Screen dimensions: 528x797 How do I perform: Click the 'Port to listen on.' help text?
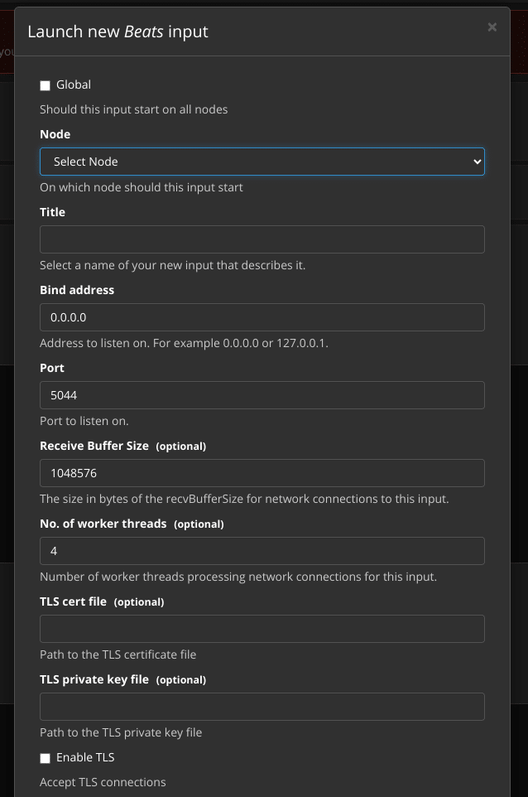(x=84, y=421)
